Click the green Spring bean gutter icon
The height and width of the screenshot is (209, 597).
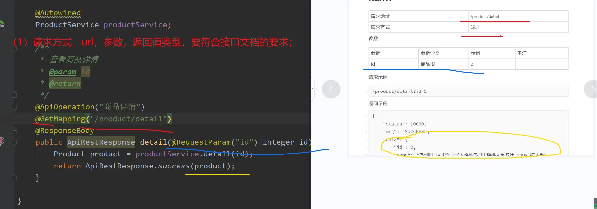tap(2, 24)
